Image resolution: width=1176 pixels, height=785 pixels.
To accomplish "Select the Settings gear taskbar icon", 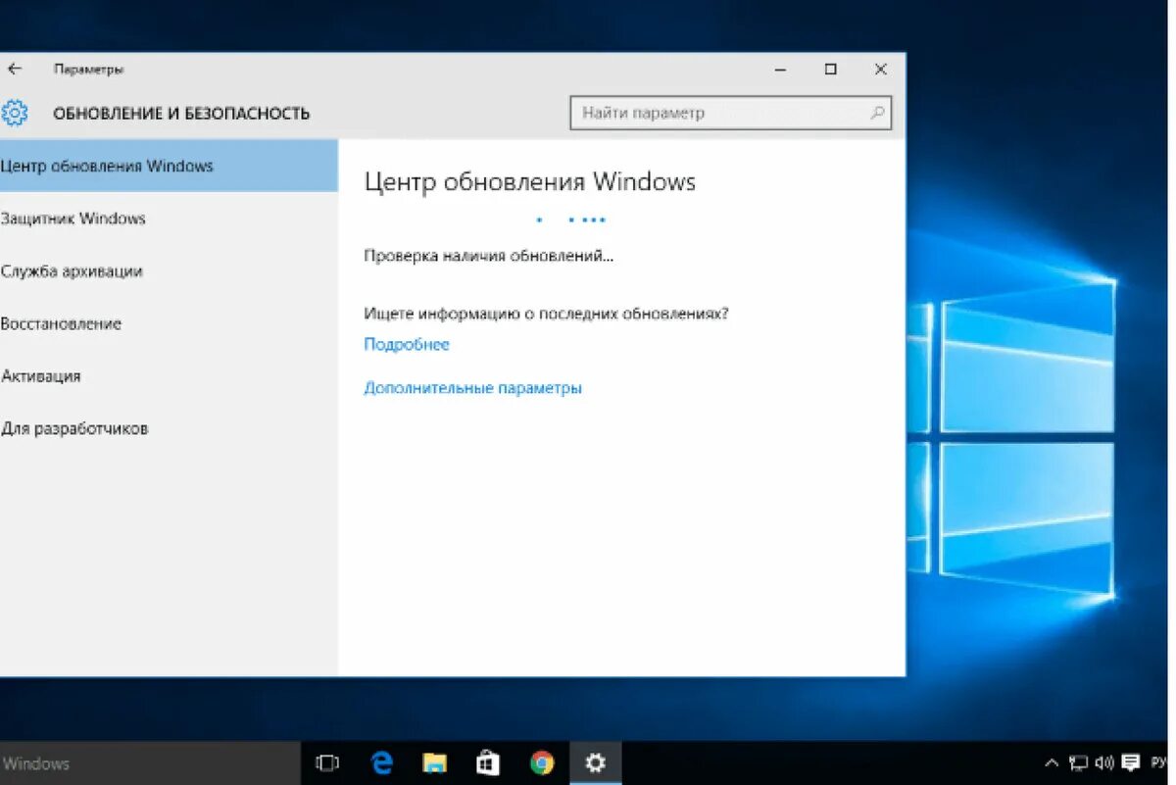I will pyautogui.click(x=595, y=762).
